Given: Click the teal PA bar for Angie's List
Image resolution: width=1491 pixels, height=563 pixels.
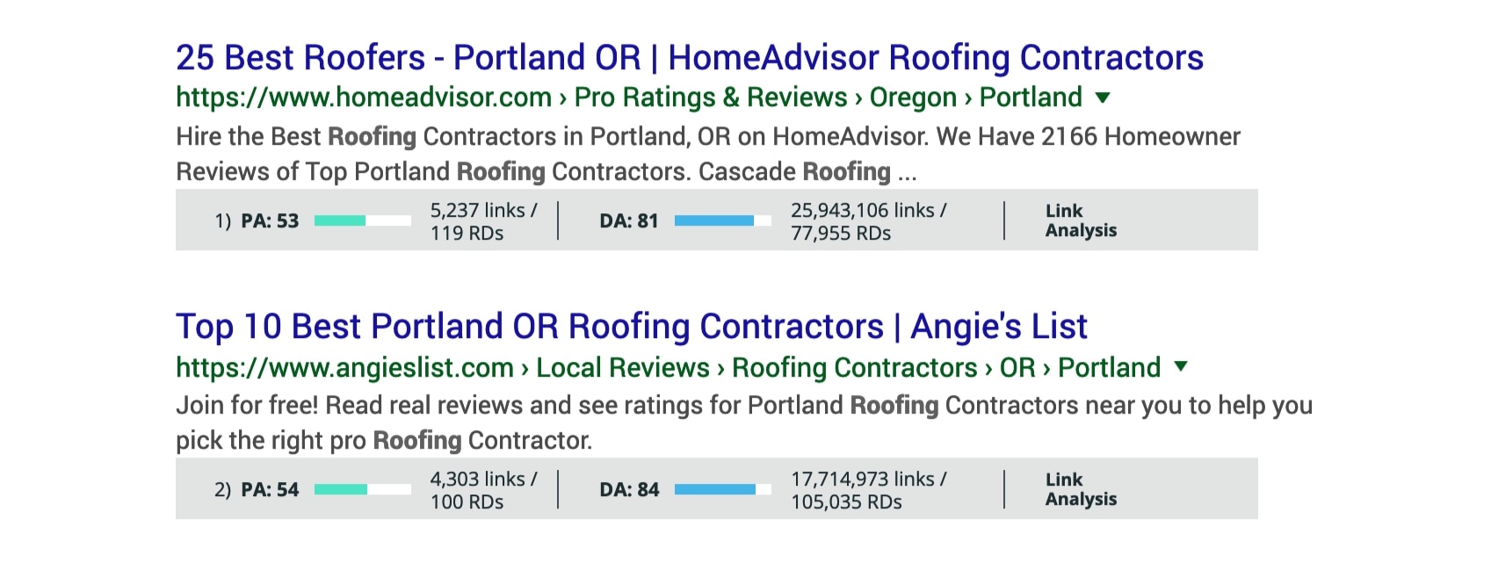Looking at the screenshot, I should click(362, 490).
